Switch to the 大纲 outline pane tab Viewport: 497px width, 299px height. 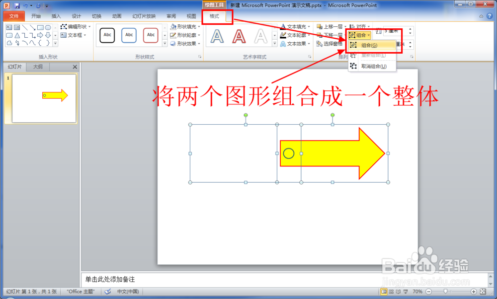(38, 67)
